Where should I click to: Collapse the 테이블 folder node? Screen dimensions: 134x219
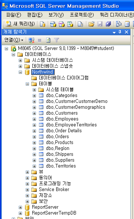[x=28, y=84]
